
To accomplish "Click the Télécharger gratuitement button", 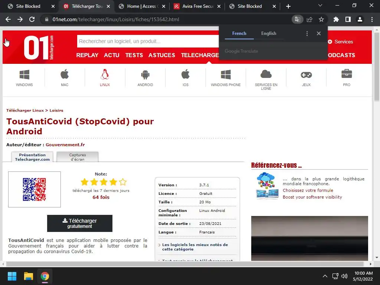I will (80, 223).
